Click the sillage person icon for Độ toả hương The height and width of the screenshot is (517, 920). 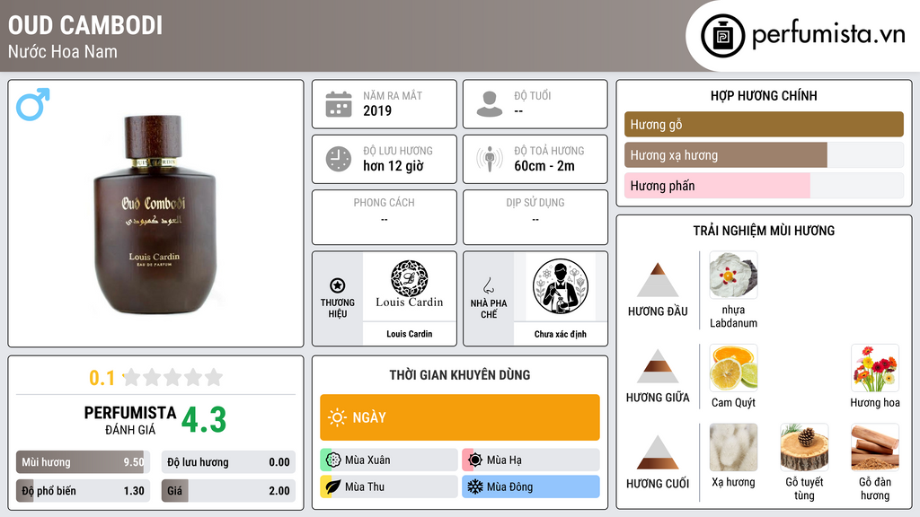(x=490, y=159)
